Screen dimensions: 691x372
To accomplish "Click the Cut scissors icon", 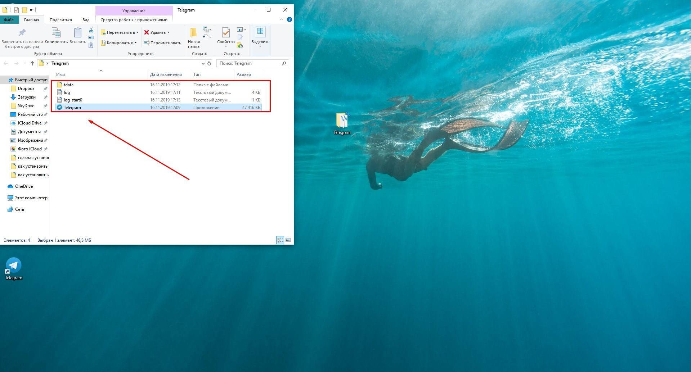I will pyautogui.click(x=91, y=30).
